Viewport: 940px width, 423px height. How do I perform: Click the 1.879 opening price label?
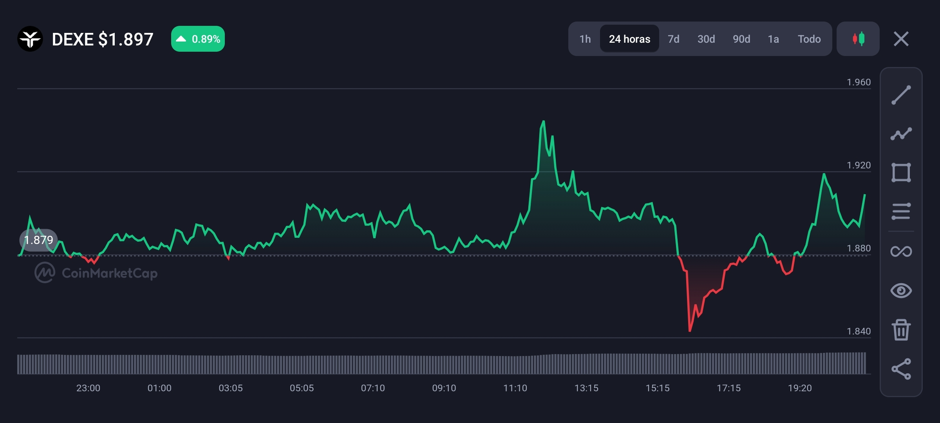[x=38, y=240]
